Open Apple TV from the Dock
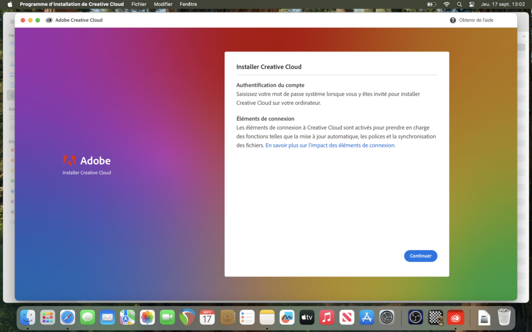 (307, 317)
